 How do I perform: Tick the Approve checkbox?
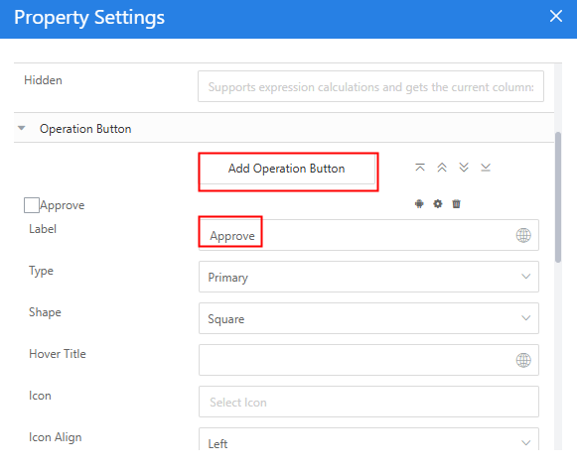coord(31,205)
